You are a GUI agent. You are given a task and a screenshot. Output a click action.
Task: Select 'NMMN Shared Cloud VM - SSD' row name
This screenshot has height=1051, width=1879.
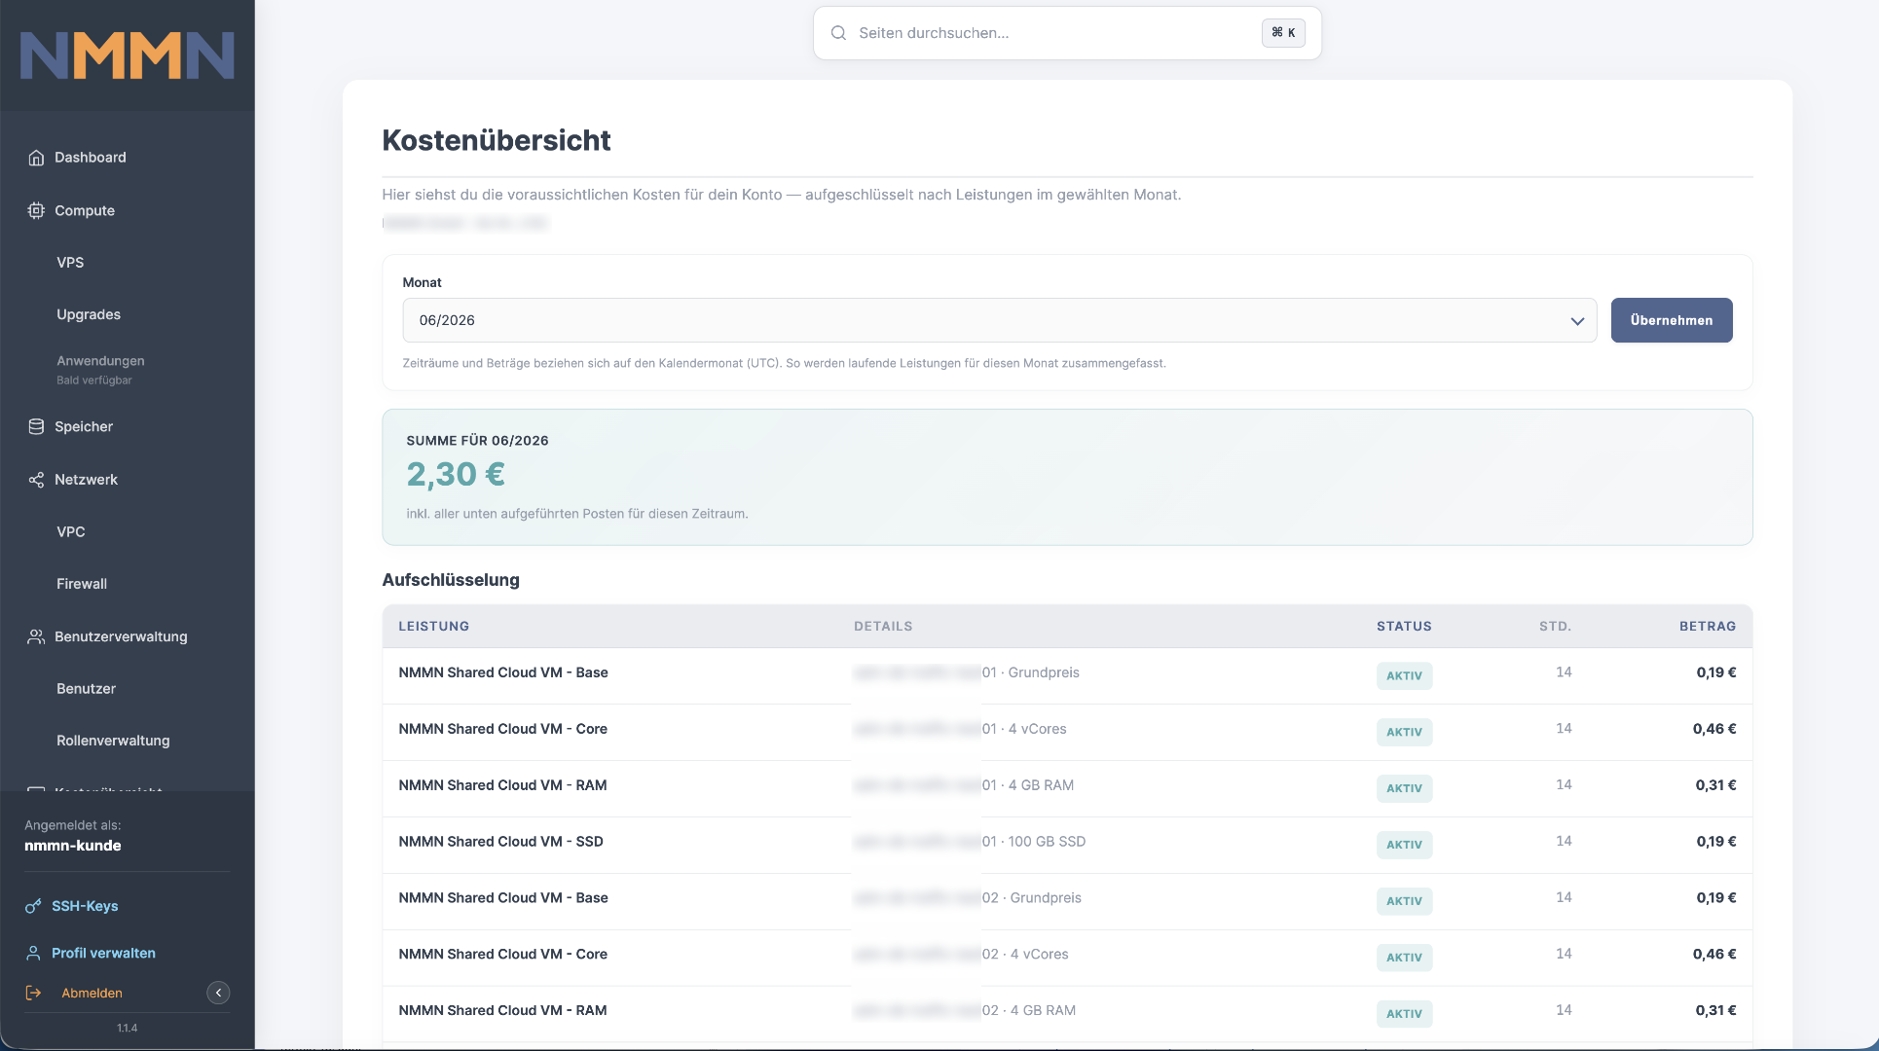tap(500, 842)
